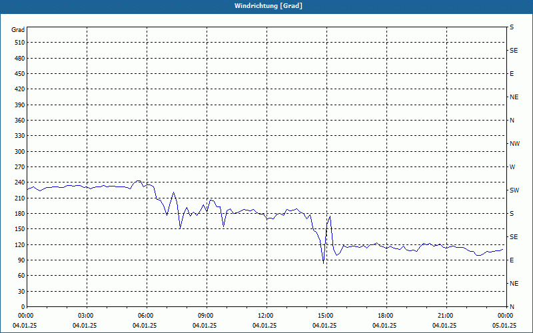This screenshot has height=333, width=533.
Task: Click the SW compass label on right axis
Action: (514, 190)
